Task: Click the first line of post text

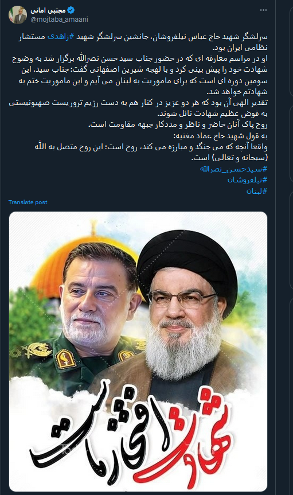Action: coord(143,37)
